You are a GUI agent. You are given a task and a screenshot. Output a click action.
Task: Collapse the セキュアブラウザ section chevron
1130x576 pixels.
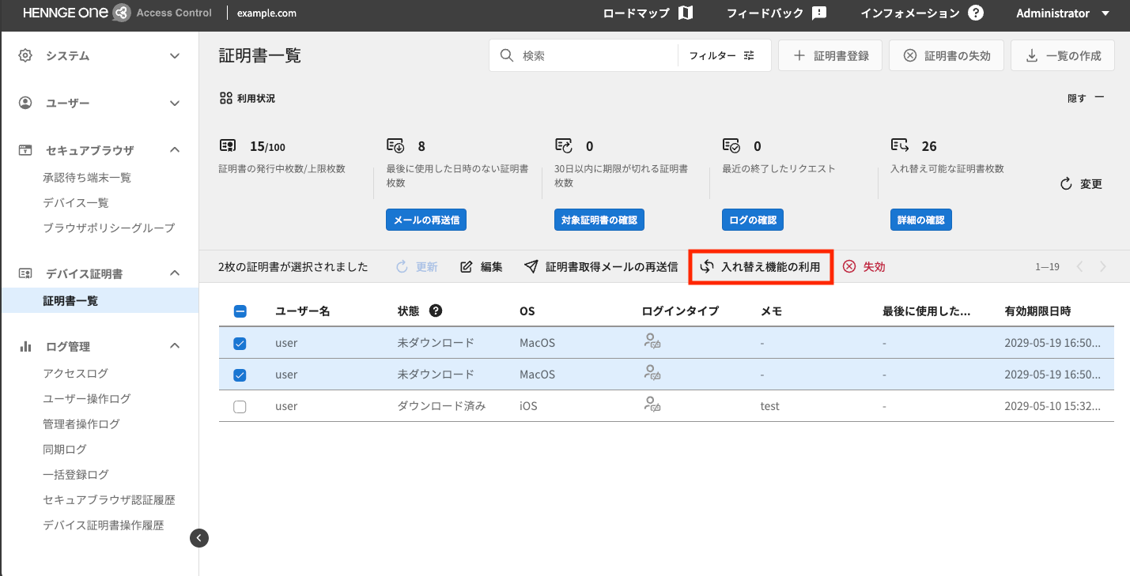[x=176, y=150]
